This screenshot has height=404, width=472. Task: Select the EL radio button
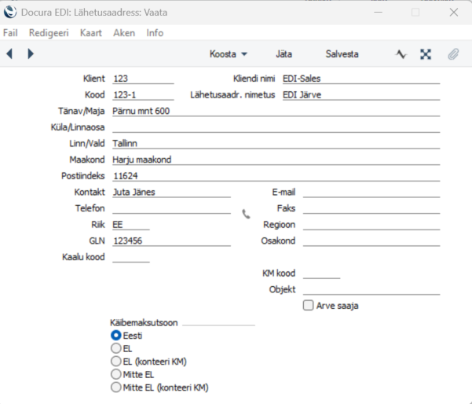coord(116,348)
